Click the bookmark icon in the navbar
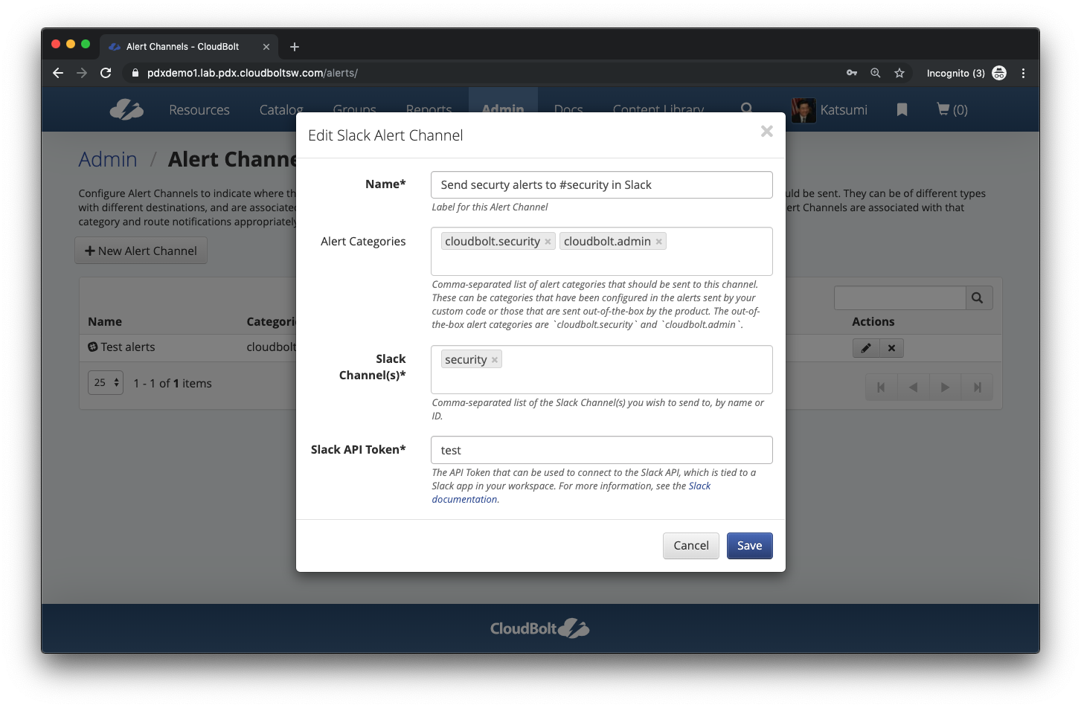This screenshot has width=1081, height=708. click(x=902, y=110)
